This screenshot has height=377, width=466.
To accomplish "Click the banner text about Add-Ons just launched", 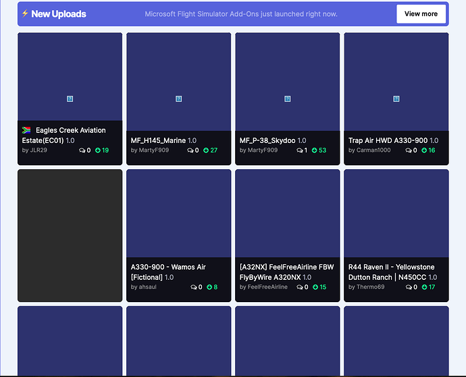I will click(x=241, y=14).
